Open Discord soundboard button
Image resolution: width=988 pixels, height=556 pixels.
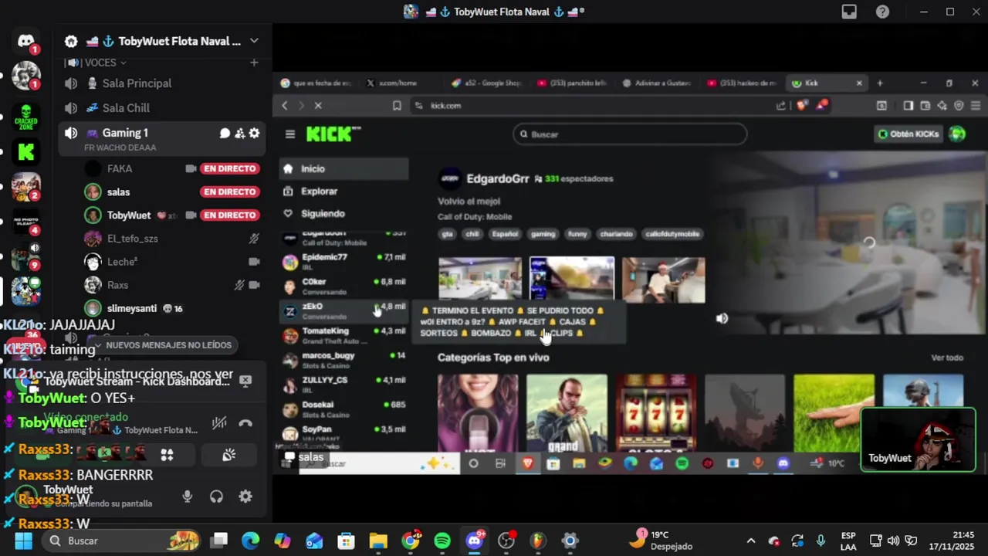click(228, 455)
